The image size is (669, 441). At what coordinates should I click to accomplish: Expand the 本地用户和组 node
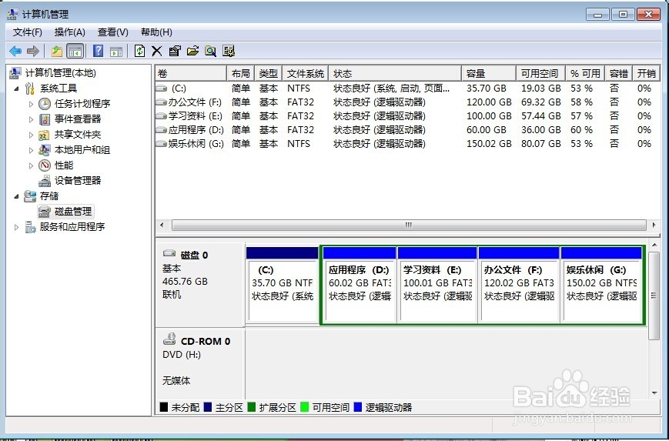(x=31, y=150)
